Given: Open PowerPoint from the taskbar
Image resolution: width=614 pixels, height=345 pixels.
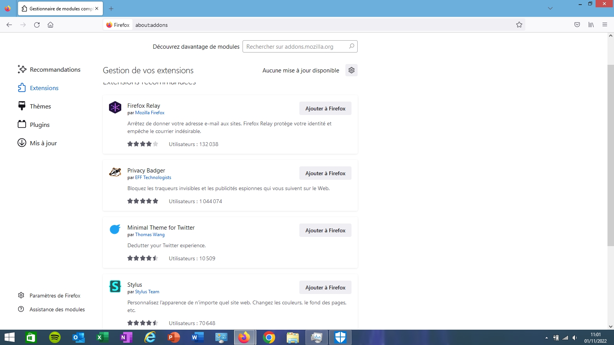Looking at the screenshot, I should click(x=174, y=337).
